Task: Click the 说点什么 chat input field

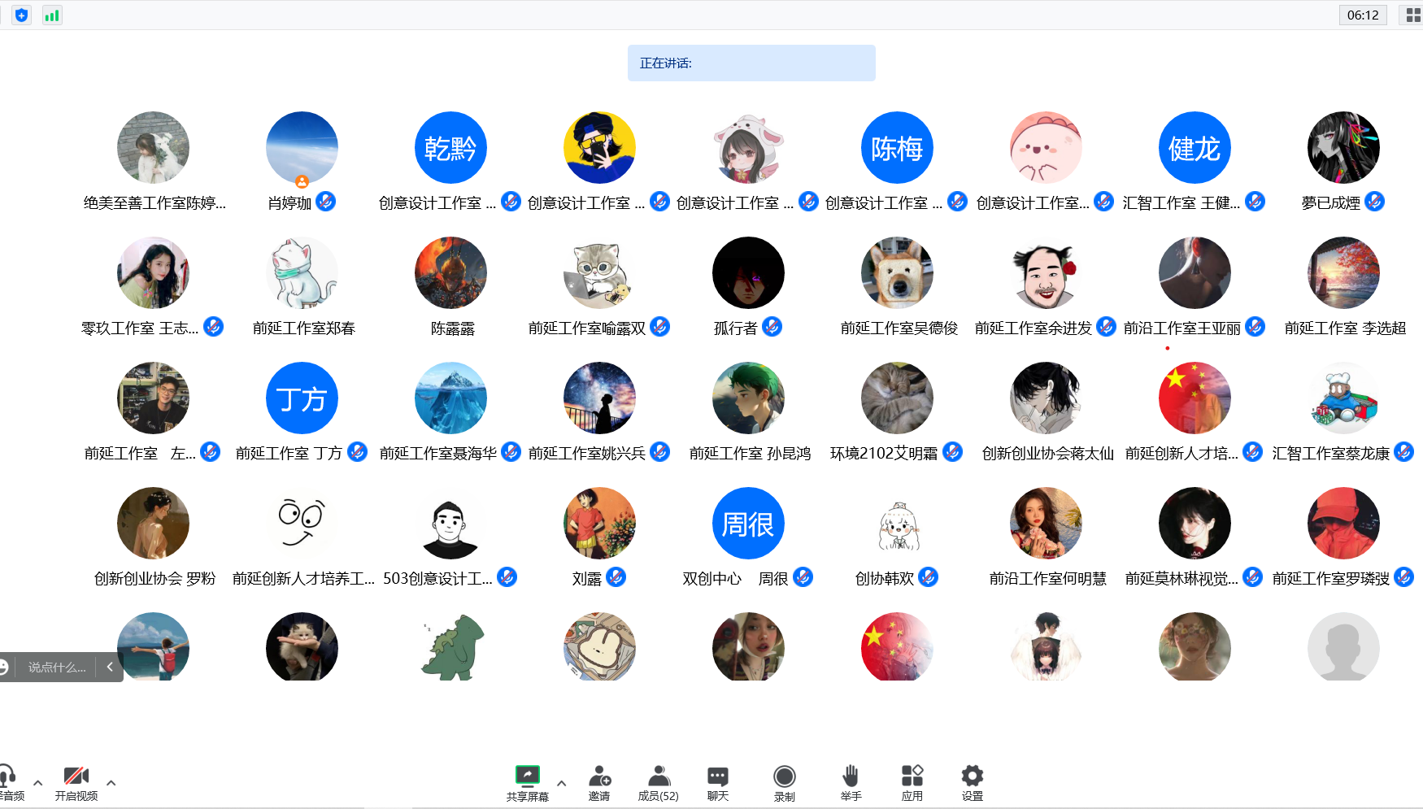Action: pyautogui.click(x=57, y=667)
